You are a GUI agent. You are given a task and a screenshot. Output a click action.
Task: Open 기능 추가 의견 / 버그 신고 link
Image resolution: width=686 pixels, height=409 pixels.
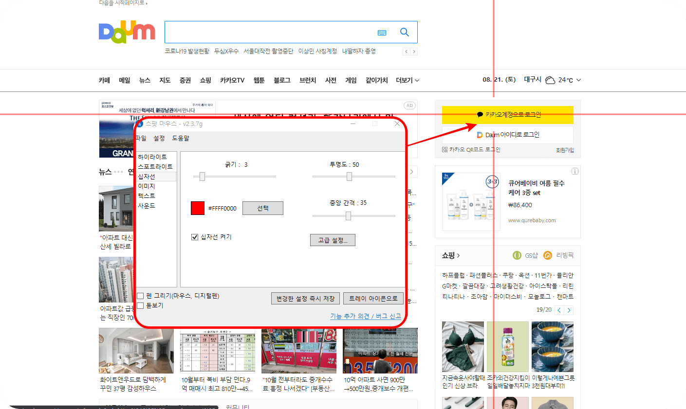pyautogui.click(x=366, y=316)
